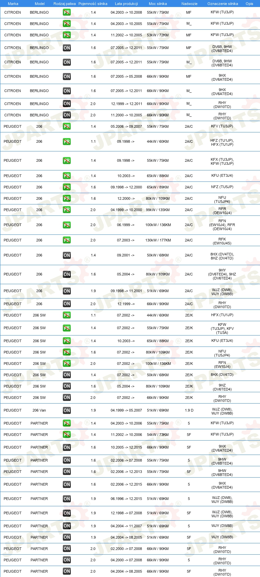Select the KFV (TU3JP) engine code
Screen dimensions: 260x577
coord(222,126)
